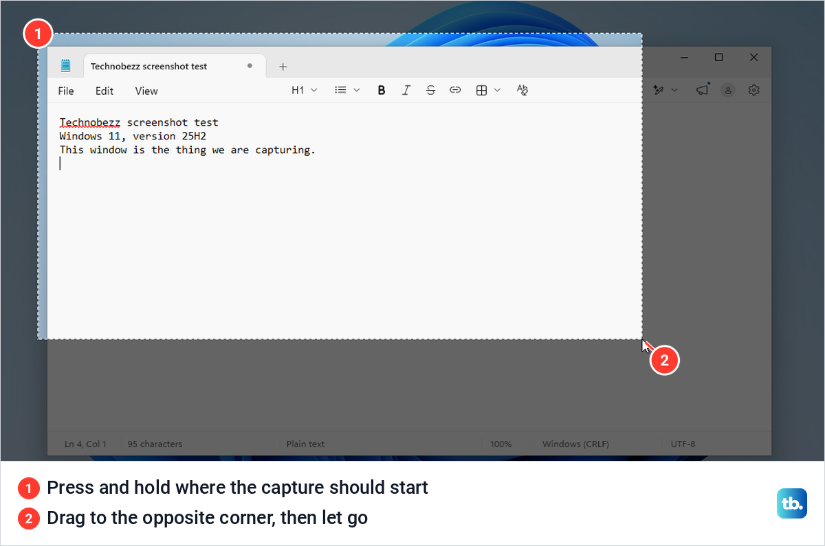825x546 pixels.
Task: Open Notepad settings gear
Action: click(x=754, y=90)
